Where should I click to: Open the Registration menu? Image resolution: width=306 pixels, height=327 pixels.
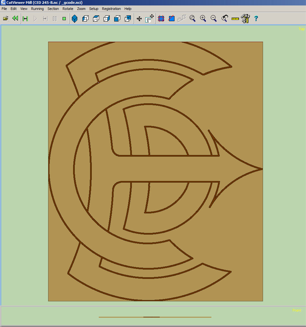pyautogui.click(x=111, y=9)
